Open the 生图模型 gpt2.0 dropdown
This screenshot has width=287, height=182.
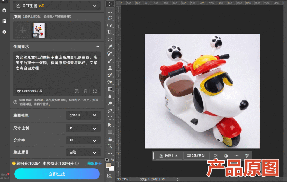(x=83, y=115)
